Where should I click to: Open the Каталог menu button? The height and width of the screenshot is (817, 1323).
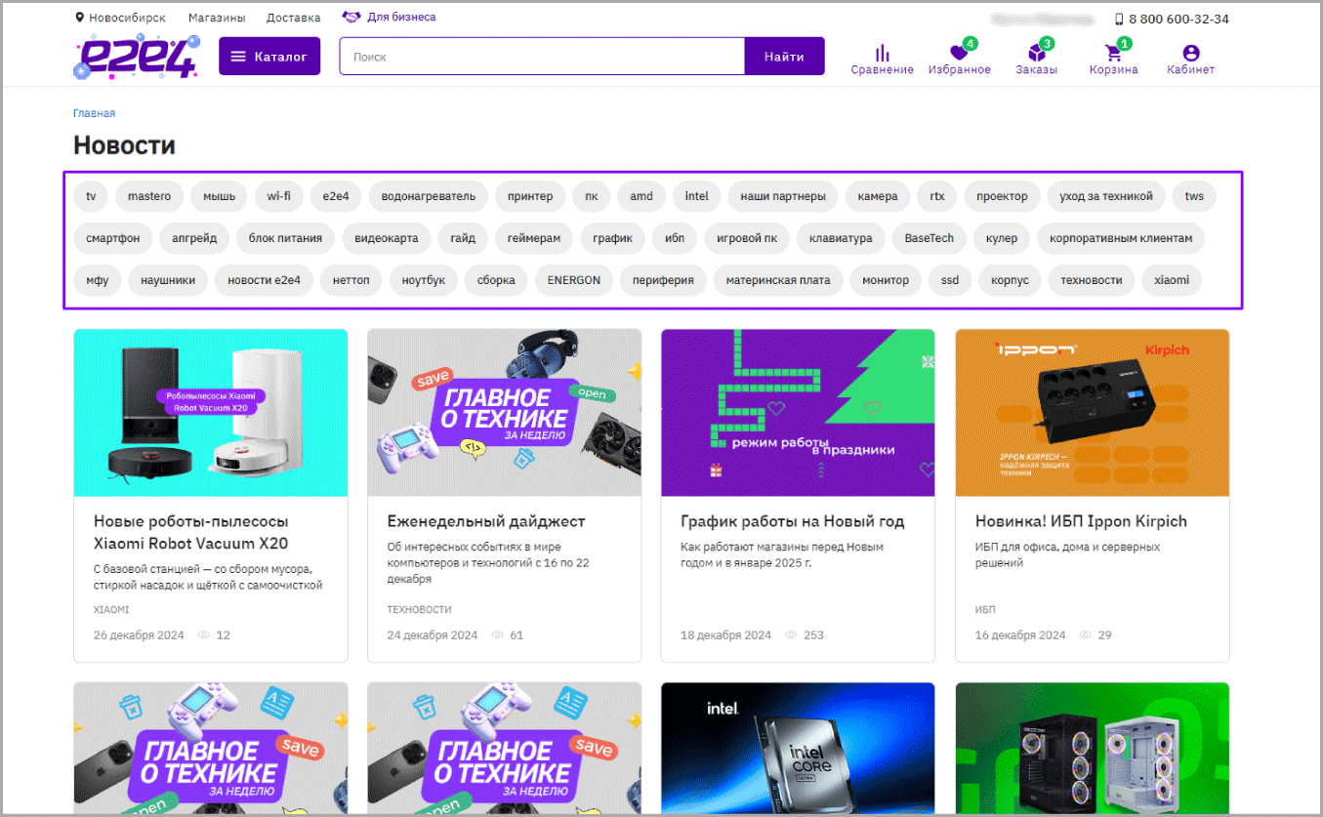[269, 57]
